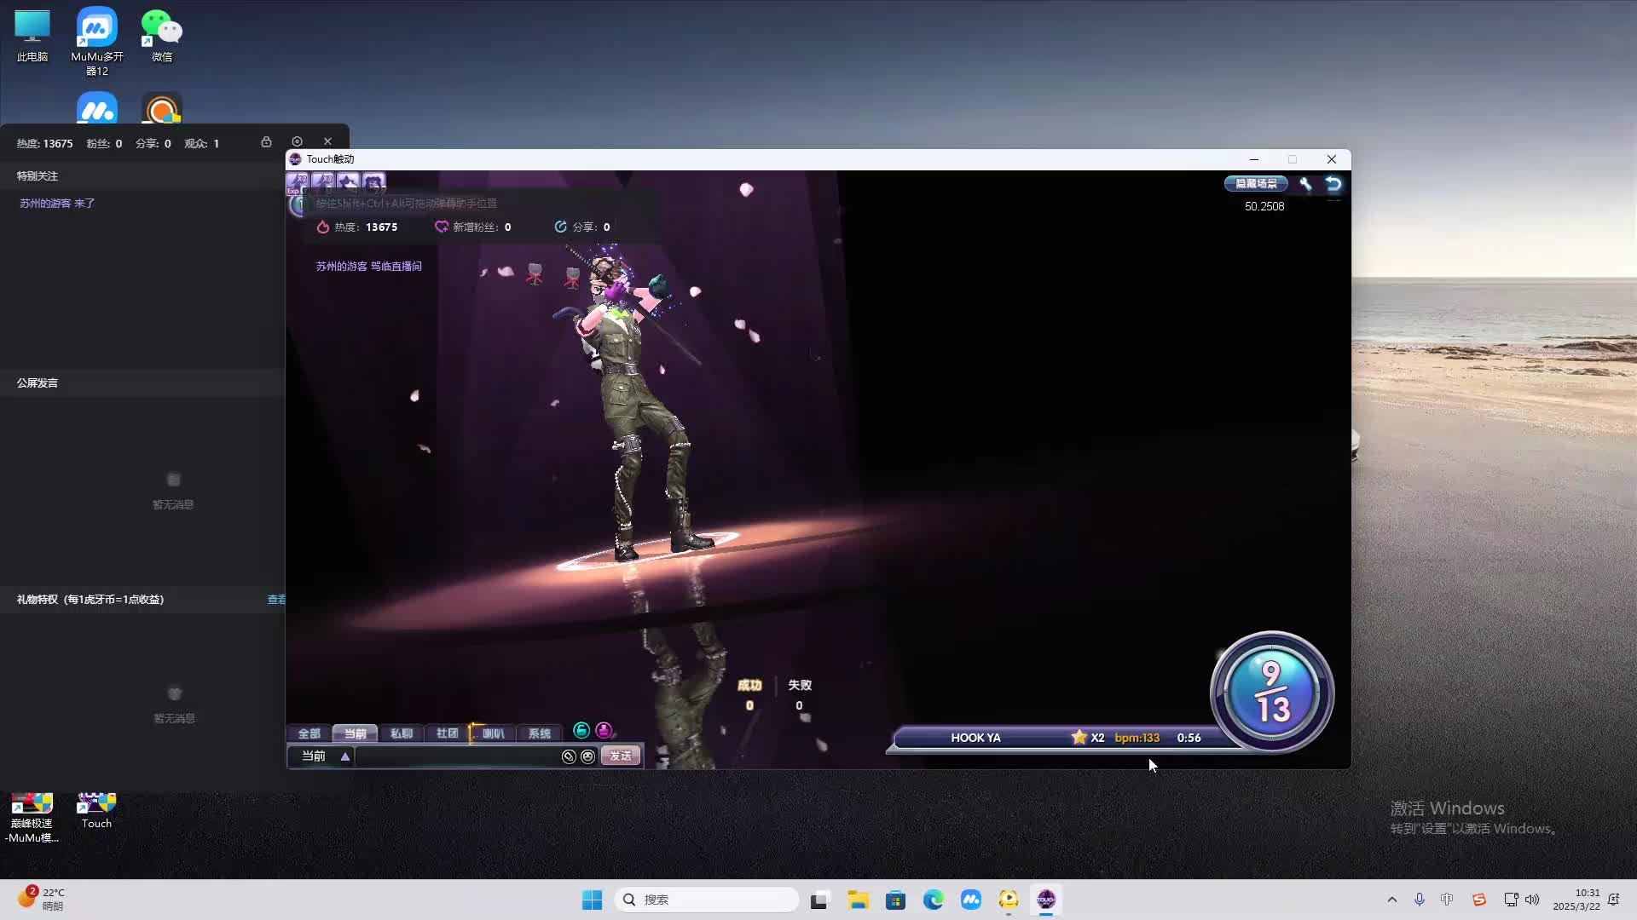1637x920 pixels.
Task: Click the gear settings icon in live panel
Action: pyautogui.click(x=297, y=141)
